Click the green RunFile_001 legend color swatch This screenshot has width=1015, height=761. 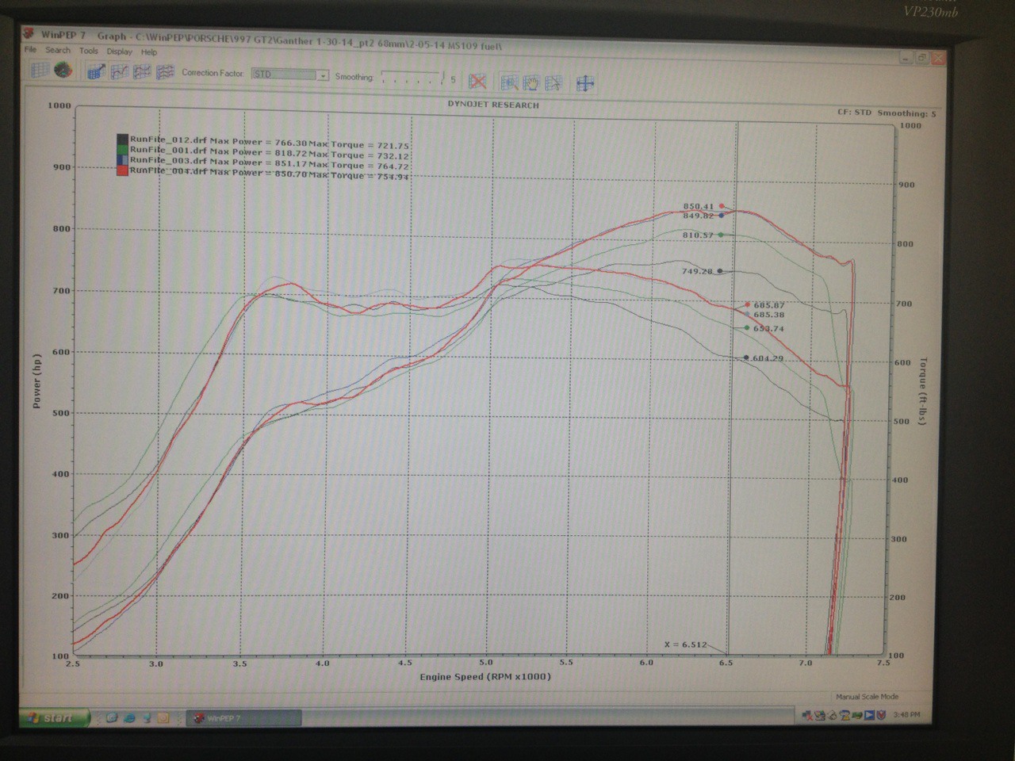[122, 148]
